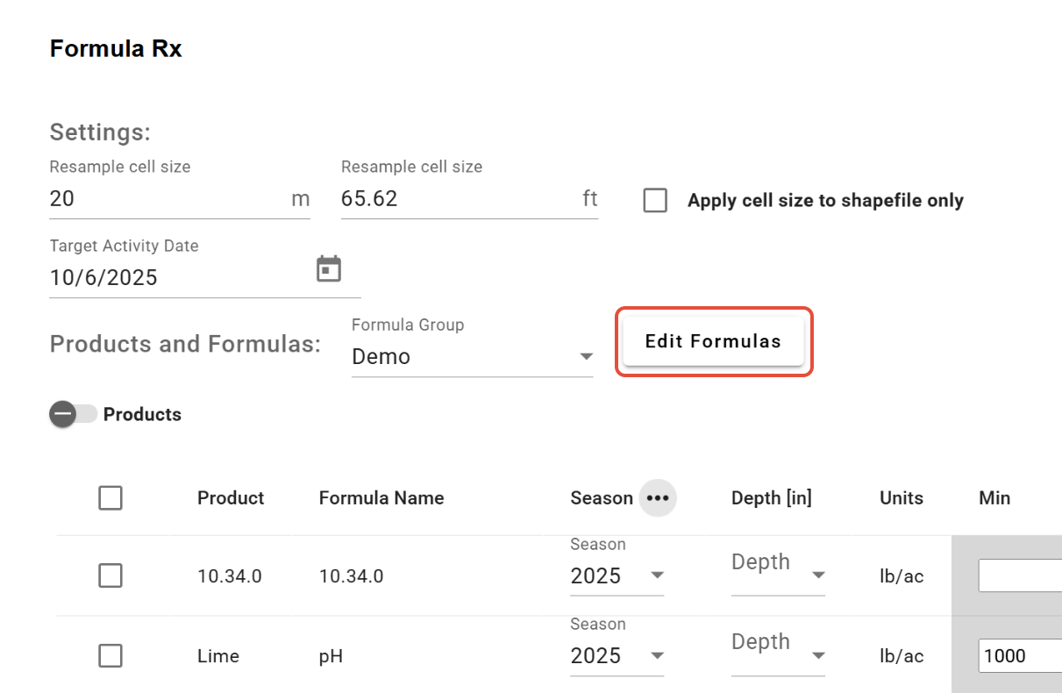Expand the Depth dropdown for Lime row

778,654
